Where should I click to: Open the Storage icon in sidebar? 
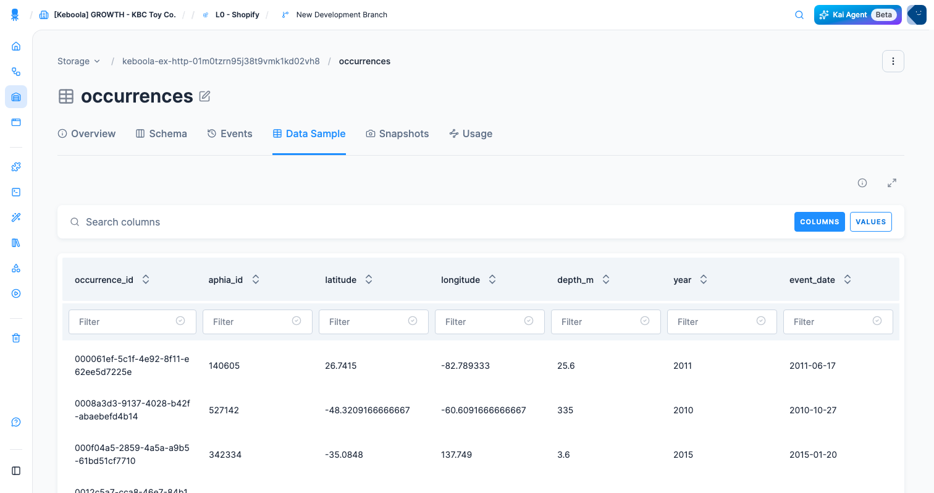click(16, 97)
